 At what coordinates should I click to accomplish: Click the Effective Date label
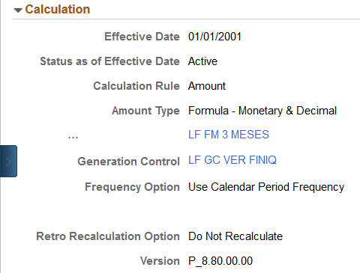point(142,37)
